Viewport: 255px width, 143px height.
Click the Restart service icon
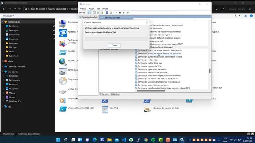tap(127, 12)
